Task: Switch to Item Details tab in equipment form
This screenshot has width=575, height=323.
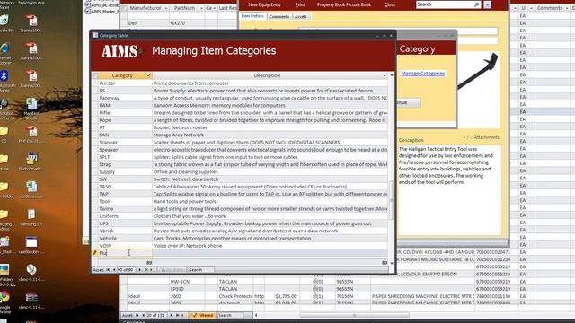Action: 252,16
